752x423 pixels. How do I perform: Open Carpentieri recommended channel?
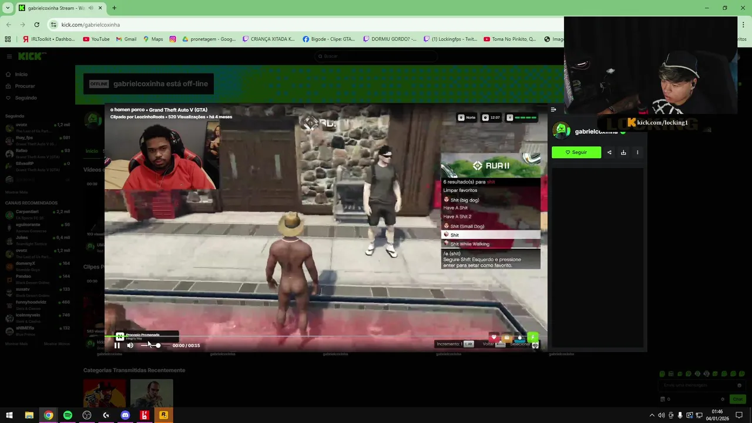point(38,214)
